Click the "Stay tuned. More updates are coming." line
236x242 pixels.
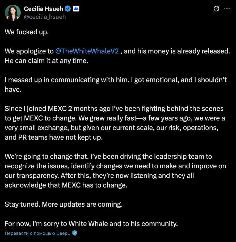(64, 205)
